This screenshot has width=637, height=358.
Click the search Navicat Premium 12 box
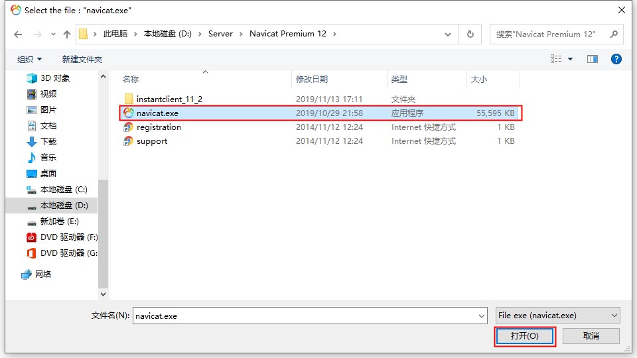pos(551,34)
